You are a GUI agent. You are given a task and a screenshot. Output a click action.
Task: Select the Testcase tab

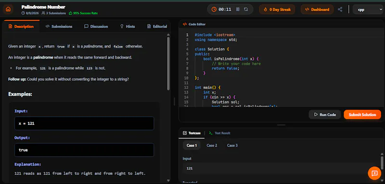pyautogui.click(x=192, y=133)
